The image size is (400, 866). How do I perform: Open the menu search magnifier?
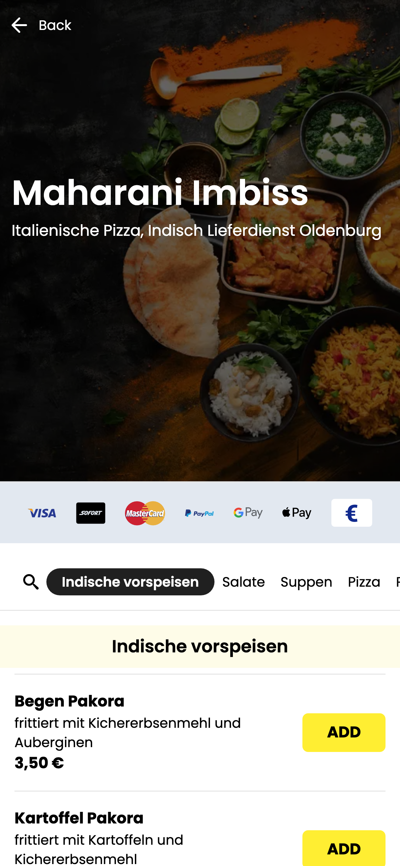(31, 582)
